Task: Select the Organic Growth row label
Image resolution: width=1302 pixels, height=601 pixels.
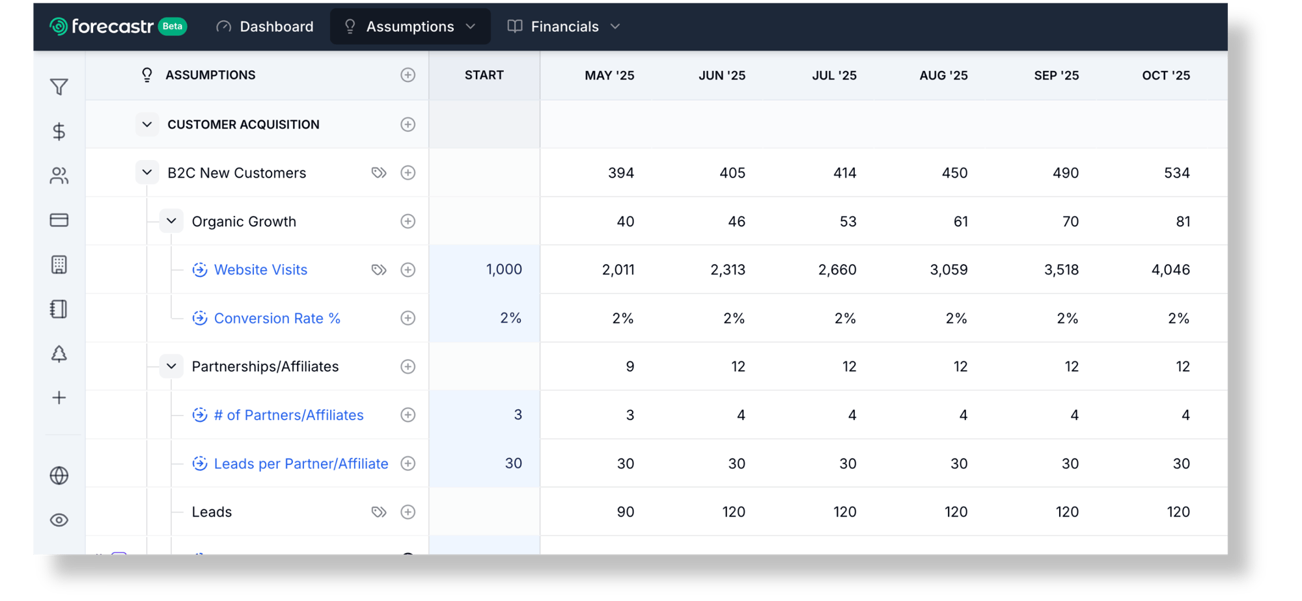Action: [x=244, y=221]
